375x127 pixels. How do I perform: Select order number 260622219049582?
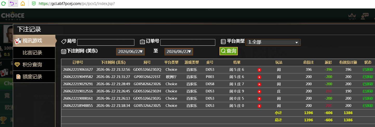click(78, 77)
